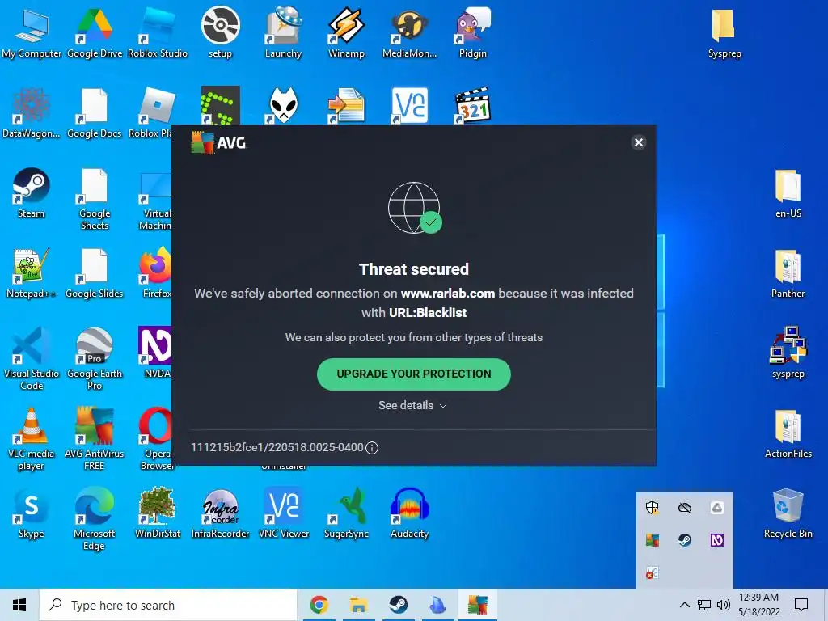Click URL:Blacklist threat name text
Viewport: 828px width, 621px height.
pyautogui.click(x=428, y=313)
